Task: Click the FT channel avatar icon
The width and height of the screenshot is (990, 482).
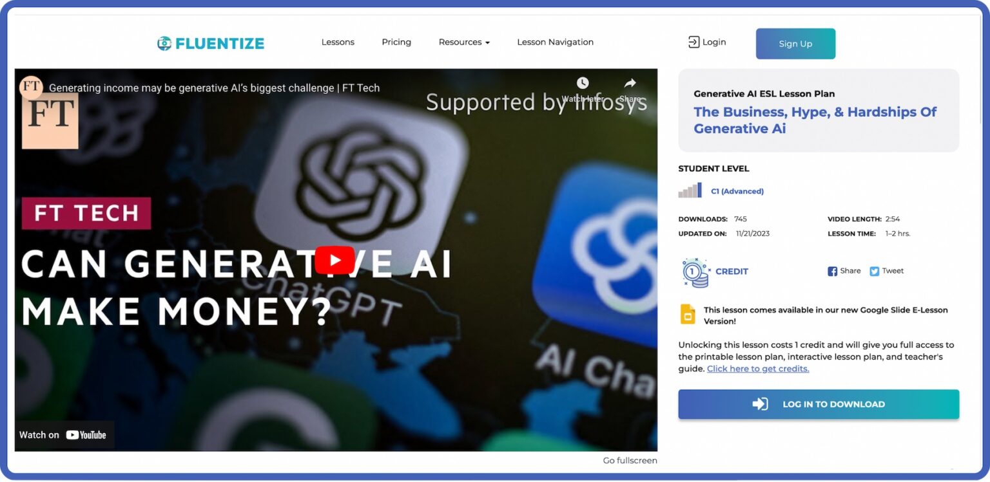Action: click(31, 88)
